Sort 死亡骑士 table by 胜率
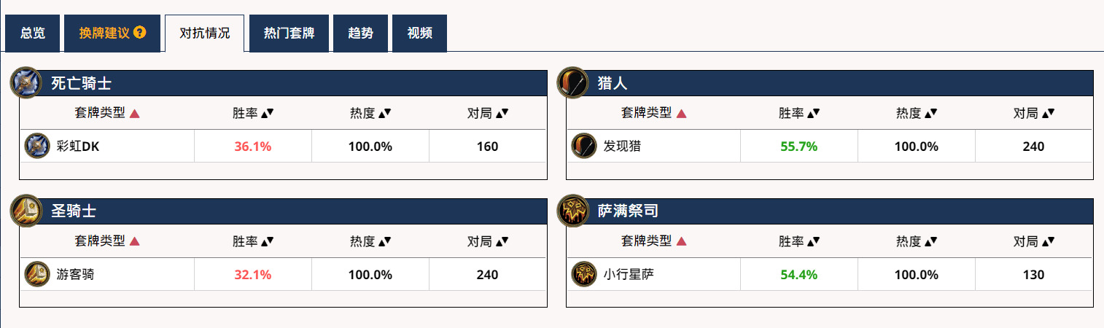This screenshot has width=1104, height=328. coord(253,113)
